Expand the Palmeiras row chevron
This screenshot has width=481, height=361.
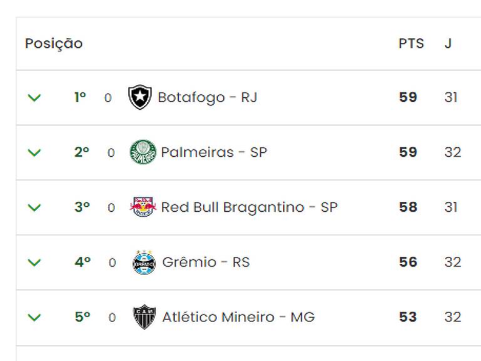(x=34, y=152)
